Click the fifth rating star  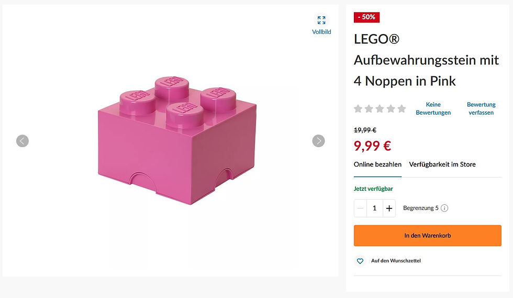(x=402, y=108)
